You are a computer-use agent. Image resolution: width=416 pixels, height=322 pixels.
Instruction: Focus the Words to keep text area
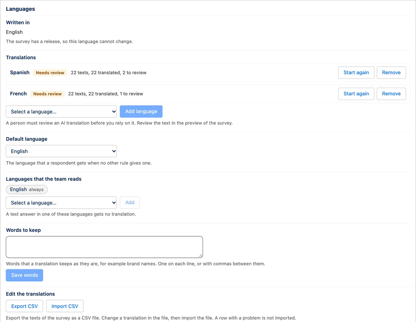click(x=104, y=247)
